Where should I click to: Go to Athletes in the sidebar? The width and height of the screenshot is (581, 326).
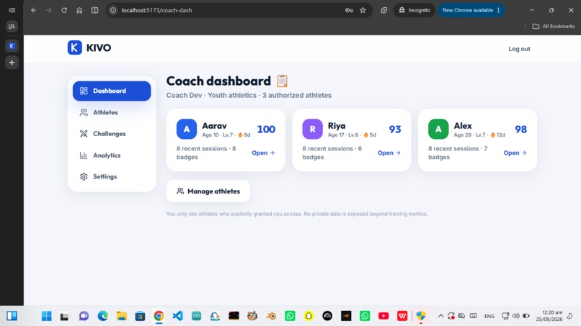[x=112, y=112]
